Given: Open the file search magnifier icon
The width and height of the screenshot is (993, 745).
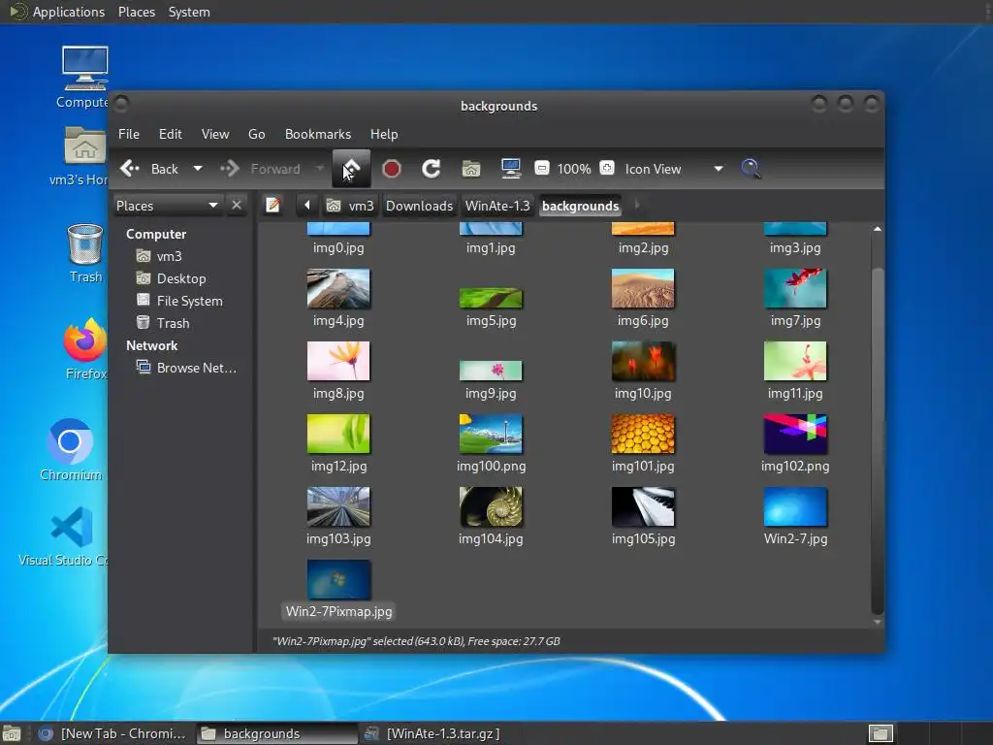Looking at the screenshot, I should click(x=751, y=169).
